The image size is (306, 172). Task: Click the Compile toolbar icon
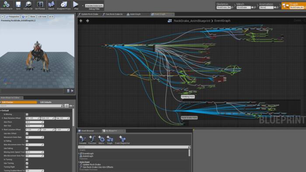[x=6, y=5]
